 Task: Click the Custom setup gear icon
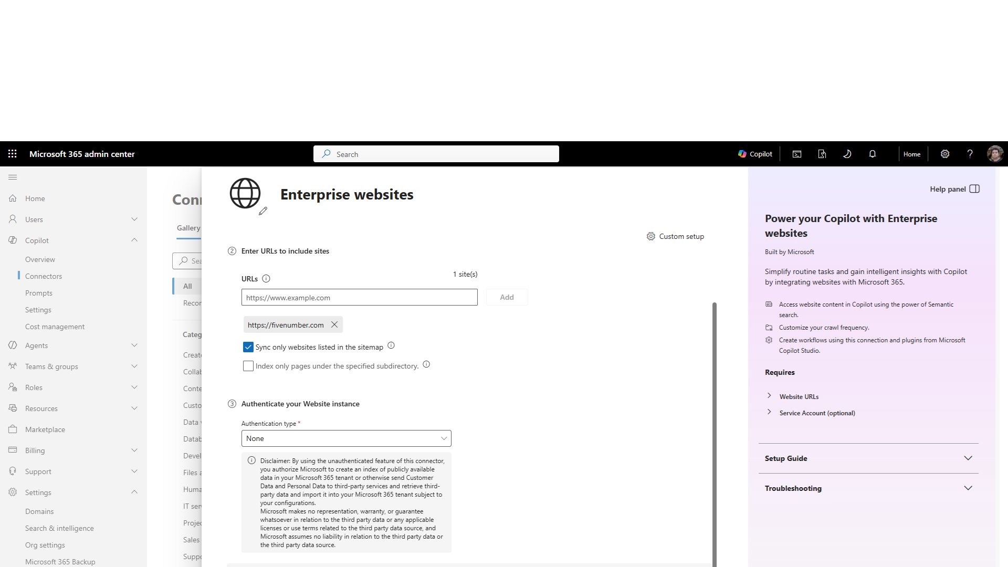pyautogui.click(x=651, y=236)
